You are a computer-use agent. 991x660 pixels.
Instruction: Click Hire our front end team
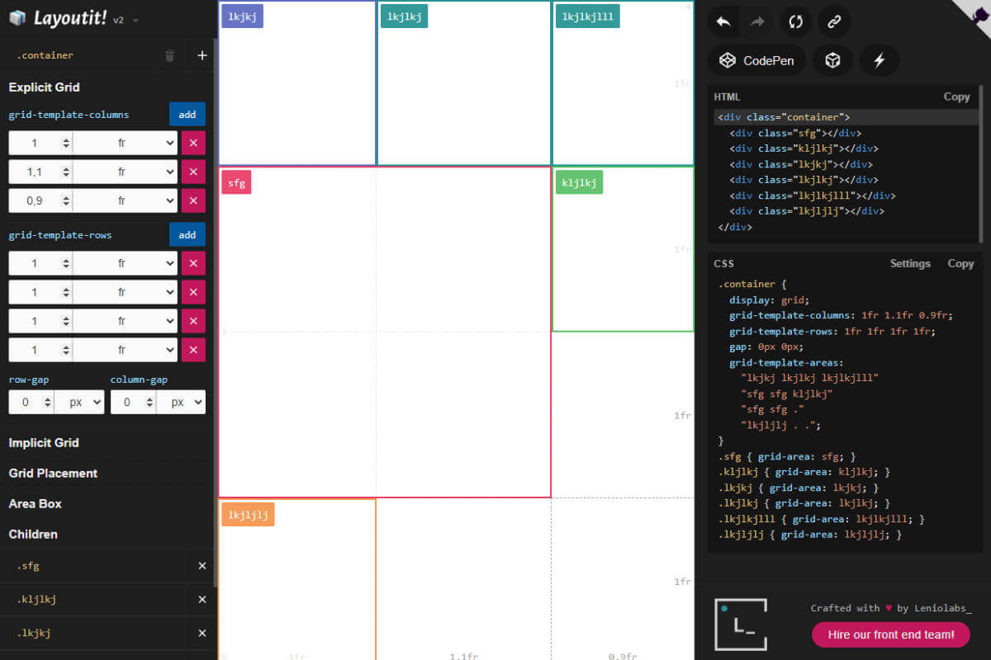pos(890,634)
